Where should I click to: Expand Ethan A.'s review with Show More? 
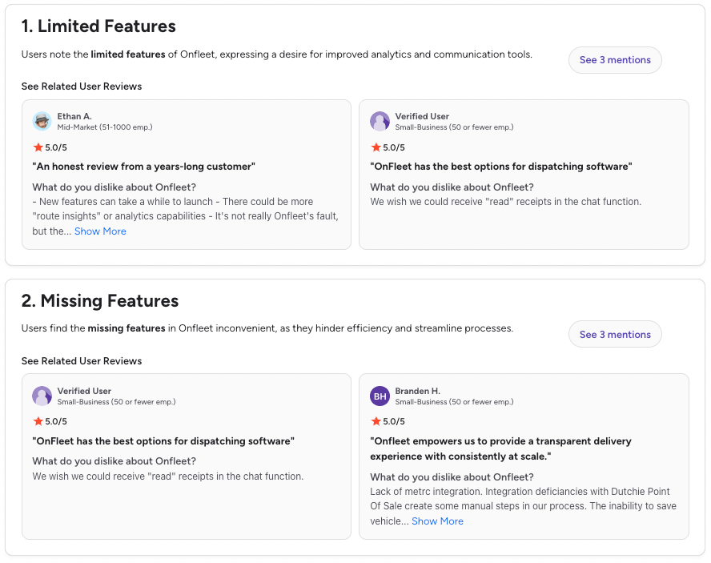[x=100, y=231]
